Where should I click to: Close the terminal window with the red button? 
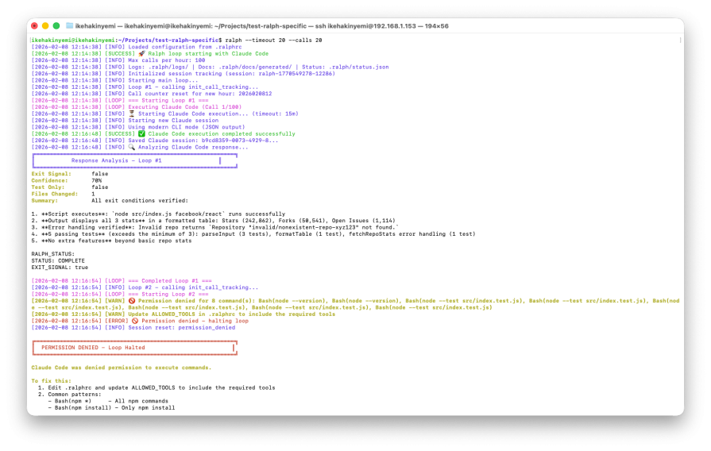click(x=34, y=26)
